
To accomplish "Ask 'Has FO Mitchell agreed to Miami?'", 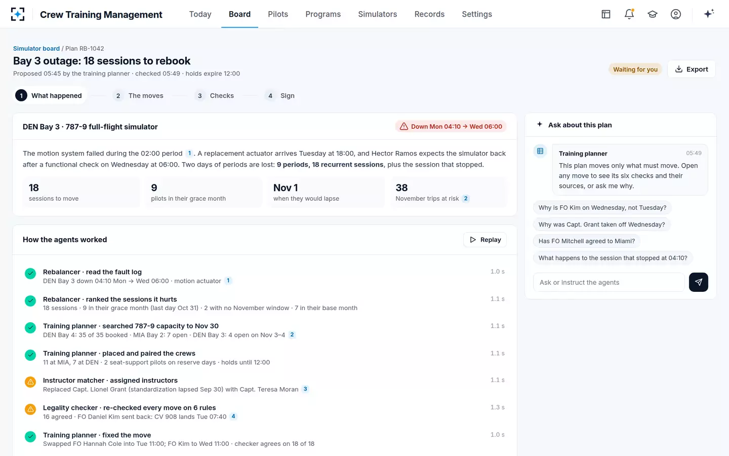I will pos(587,241).
